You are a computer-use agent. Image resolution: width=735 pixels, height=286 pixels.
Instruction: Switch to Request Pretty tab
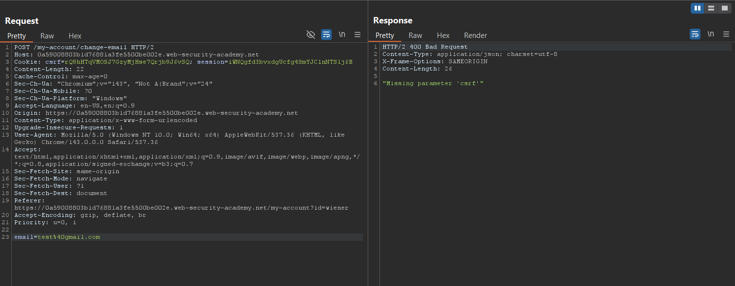pyautogui.click(x=17, y=36)
